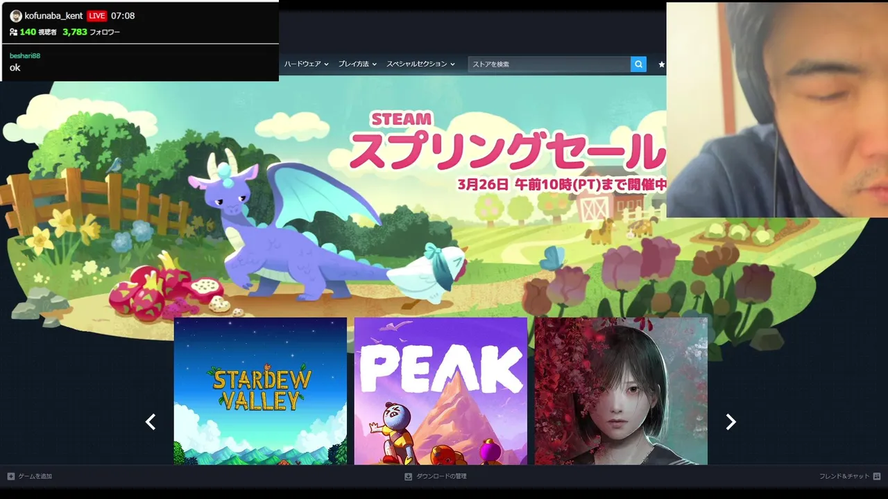Advance carousel with the right arrow

coord(730,422)
